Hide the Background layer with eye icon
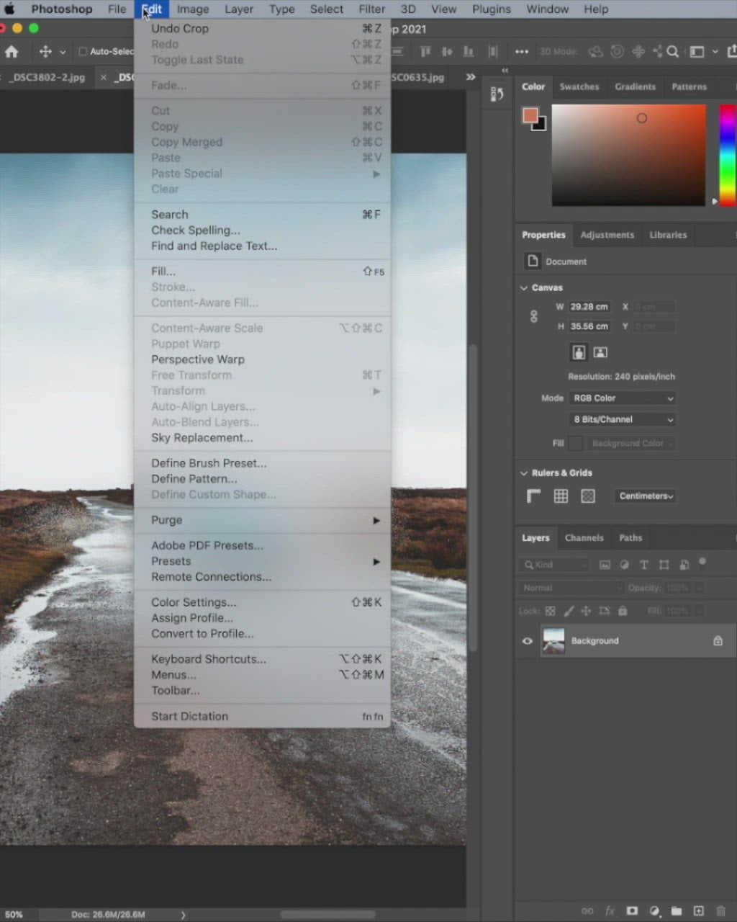737x922 pixels. 527,641
